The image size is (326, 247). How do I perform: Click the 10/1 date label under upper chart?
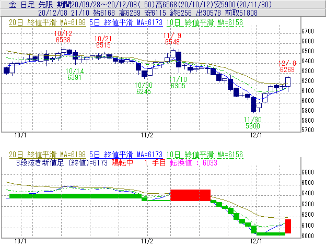20,135
